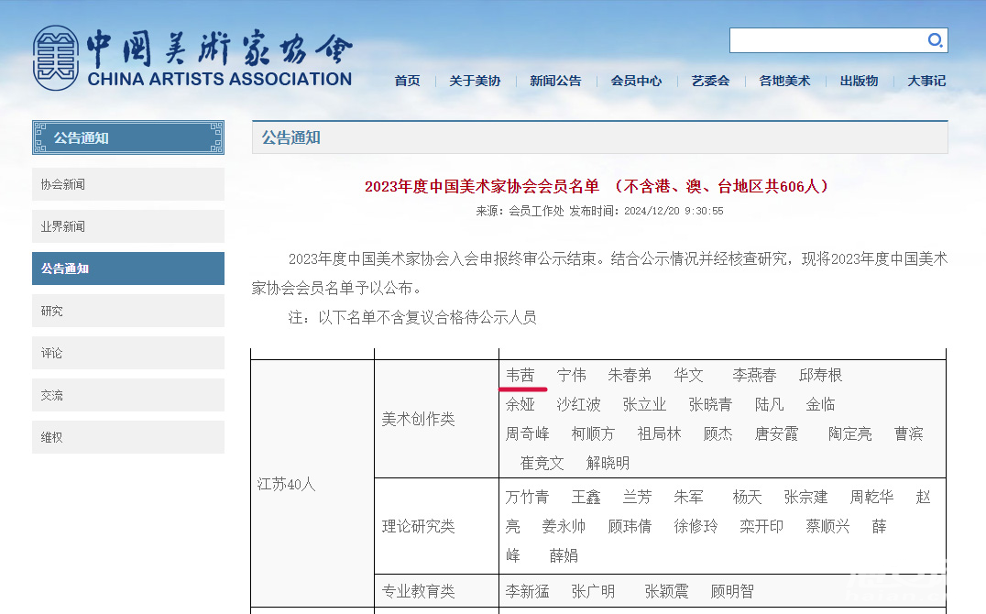Click the name 顾玮倩 in the table

(630, 527)
